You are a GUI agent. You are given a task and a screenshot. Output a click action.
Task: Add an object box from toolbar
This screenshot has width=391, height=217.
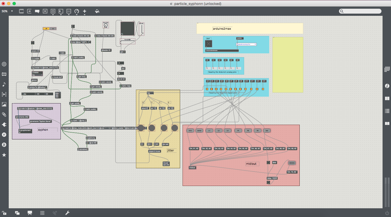pos(22,11)
